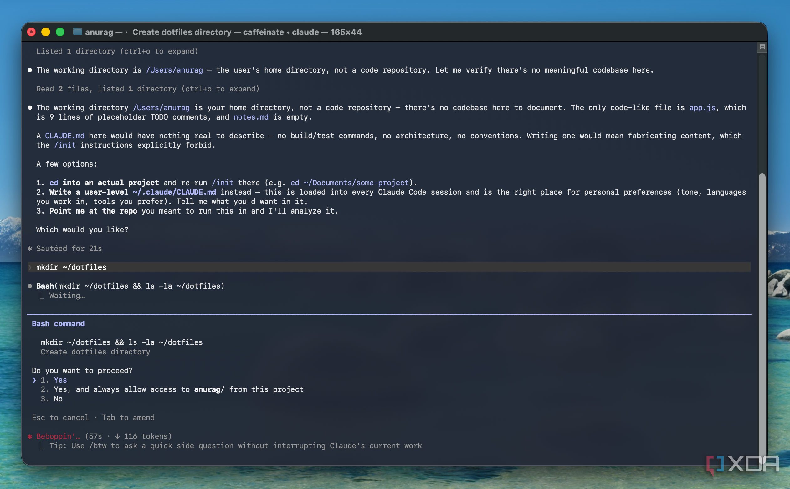Select option "3. No" to decline
Image resolution: width=790 pixels, height=489 pixels.
pyautogui.click(x=52, y=399)
